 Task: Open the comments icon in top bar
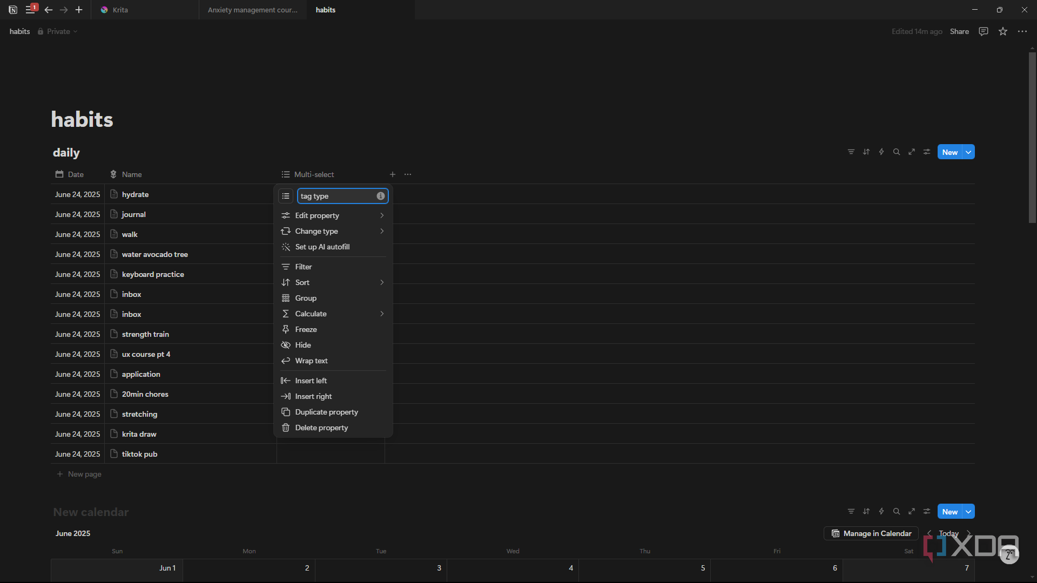[x=984, y=31]
